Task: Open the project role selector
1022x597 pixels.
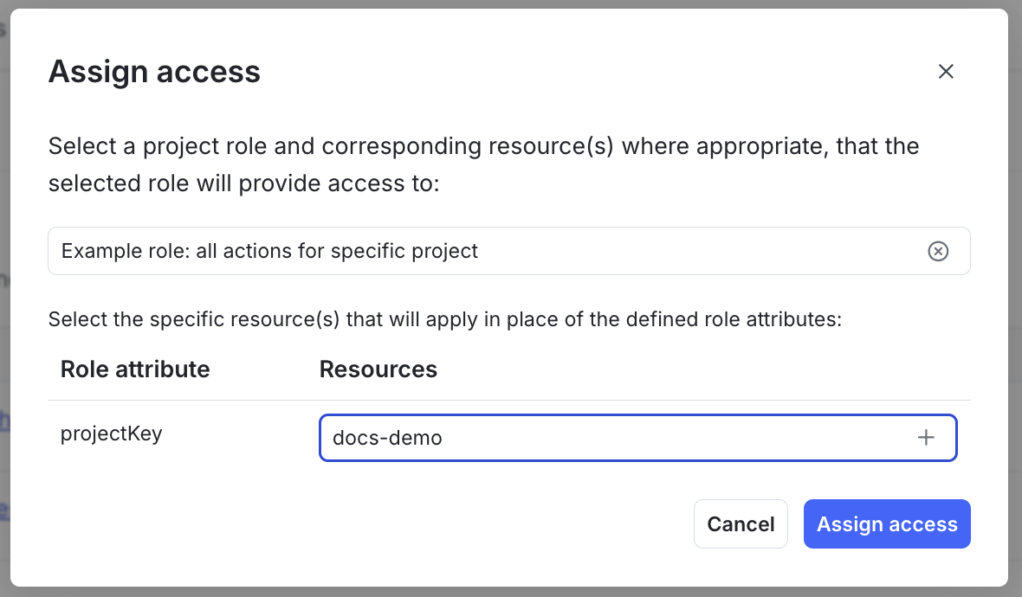Action: 433,251
